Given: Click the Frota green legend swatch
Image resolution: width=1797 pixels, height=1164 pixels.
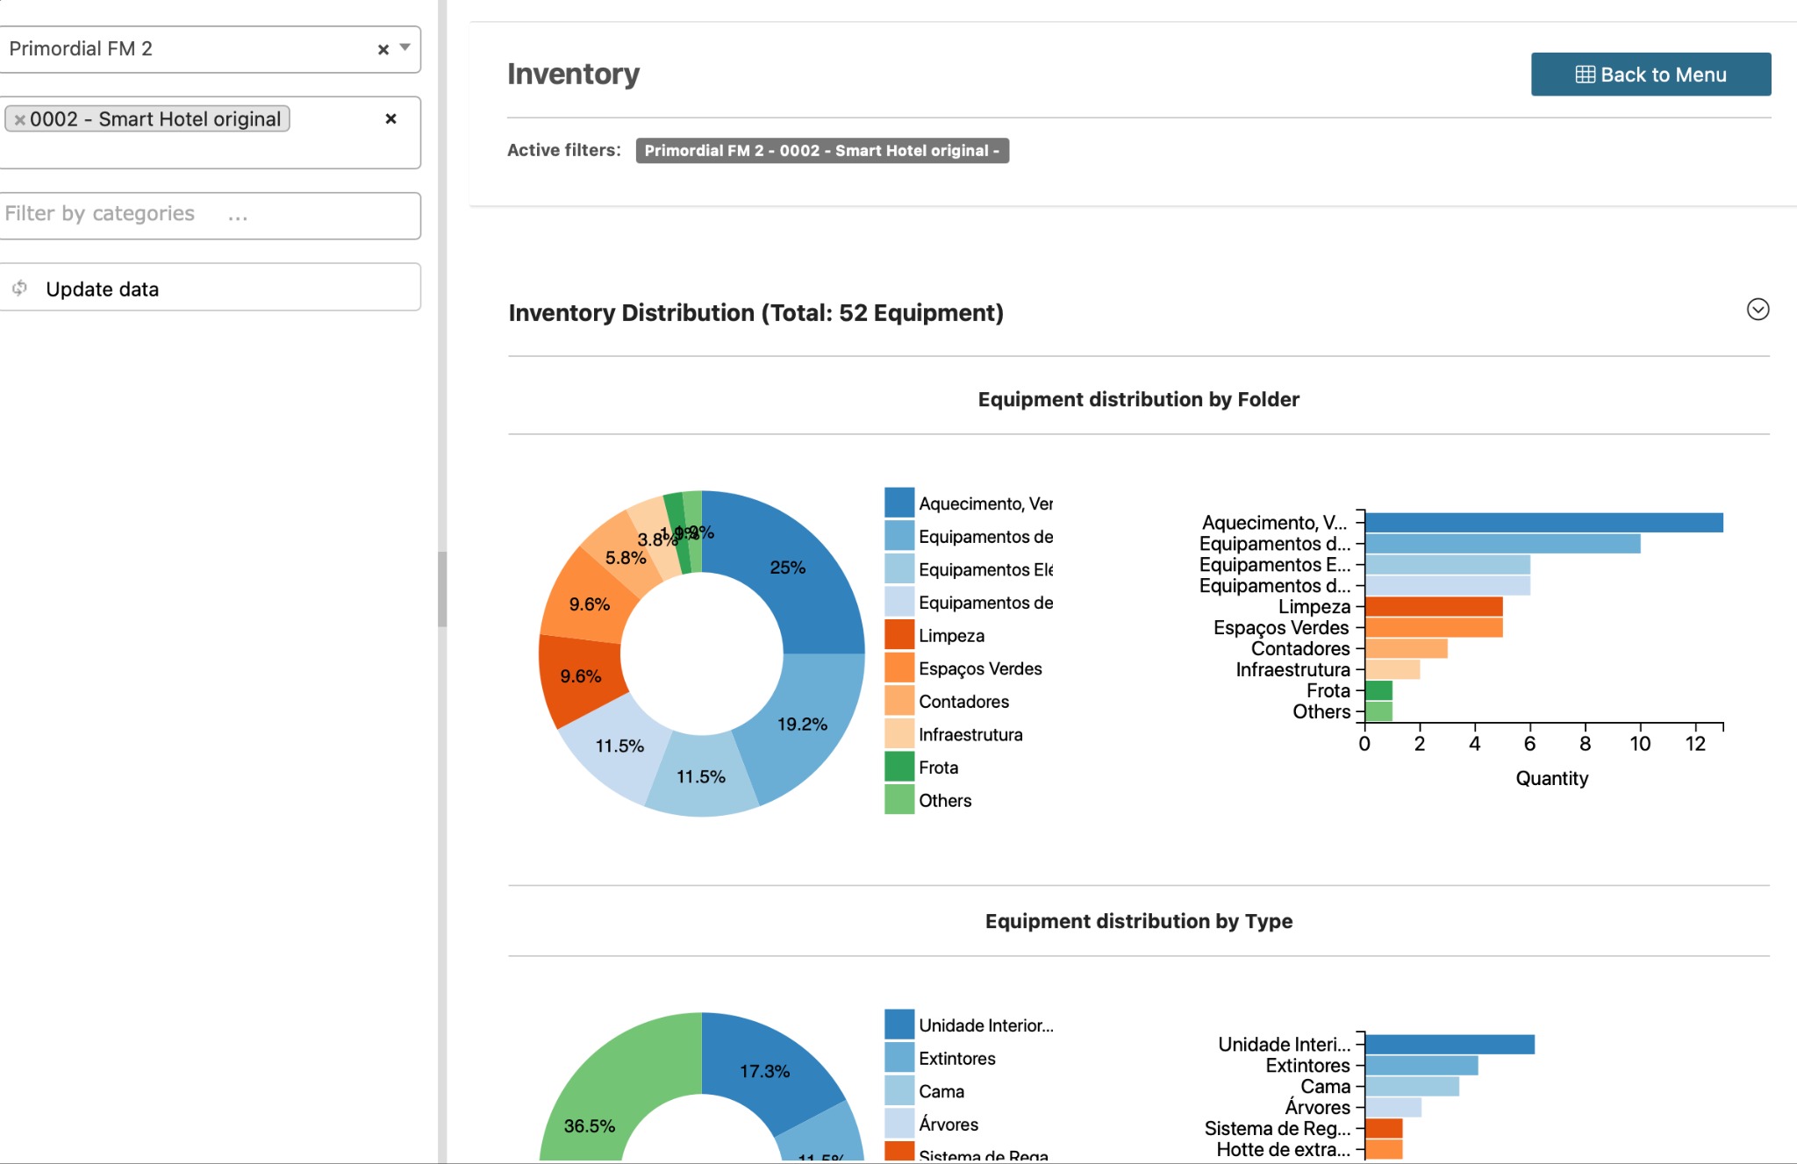Looking at the screenshot, I should click(x=898, y=767).
